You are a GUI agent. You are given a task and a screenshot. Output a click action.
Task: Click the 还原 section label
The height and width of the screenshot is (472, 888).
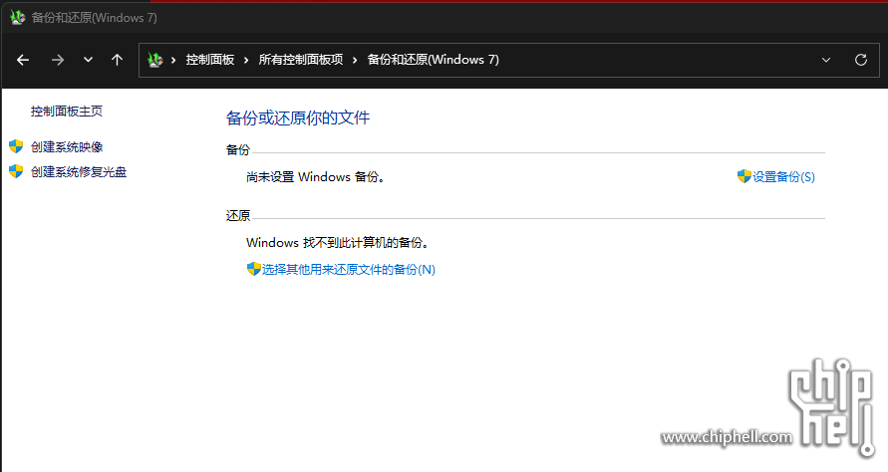(238, 216)
